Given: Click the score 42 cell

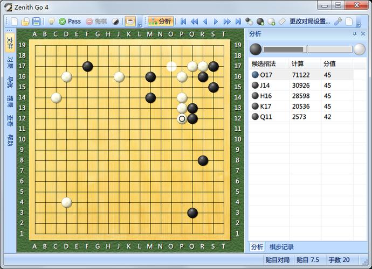Looking at the screenshot, I should [327, 117].
